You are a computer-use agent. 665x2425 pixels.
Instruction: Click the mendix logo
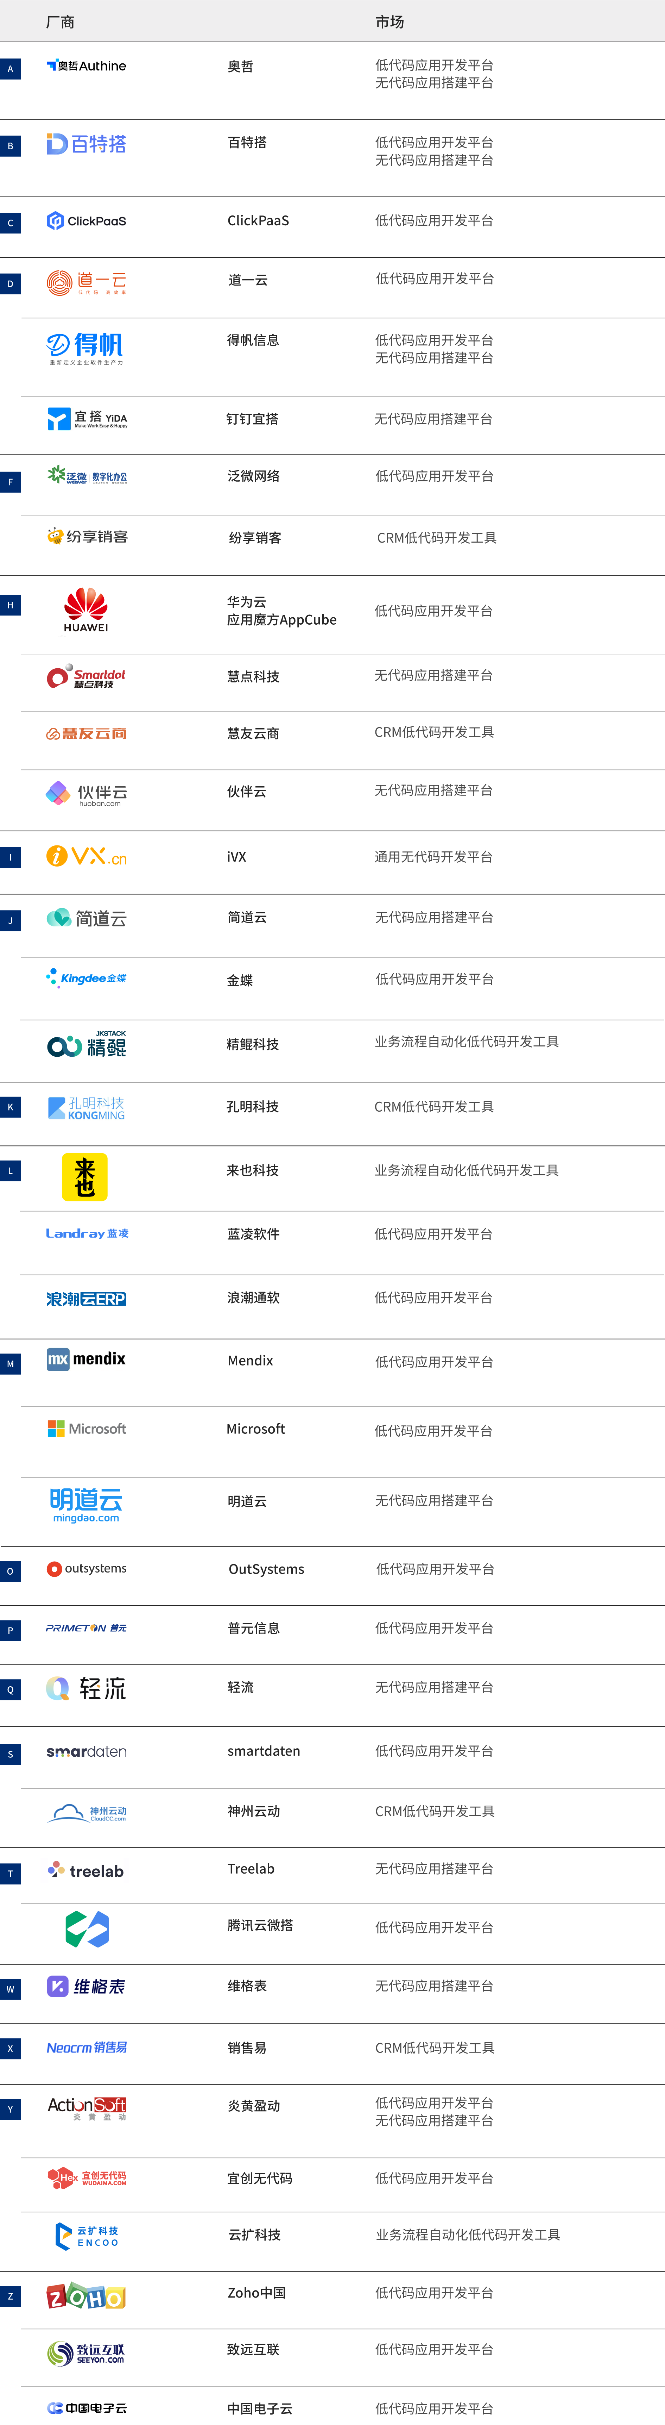click(87, 1360)
